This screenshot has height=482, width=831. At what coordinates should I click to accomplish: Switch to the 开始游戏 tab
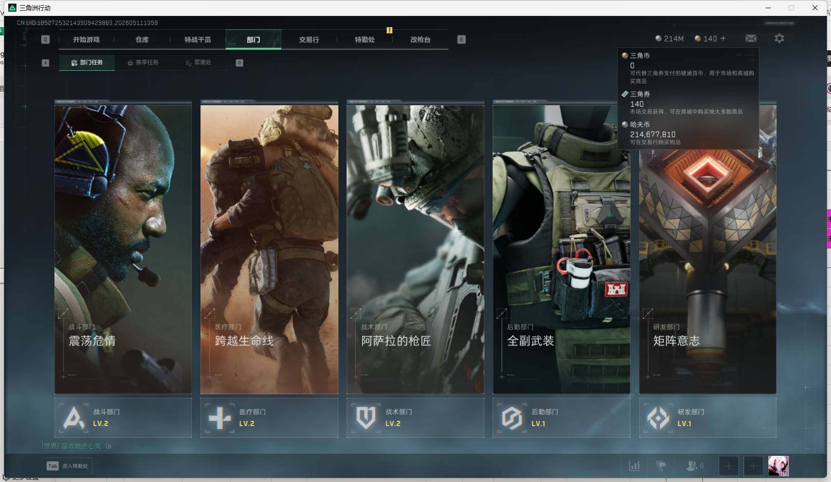coord(86,40)
